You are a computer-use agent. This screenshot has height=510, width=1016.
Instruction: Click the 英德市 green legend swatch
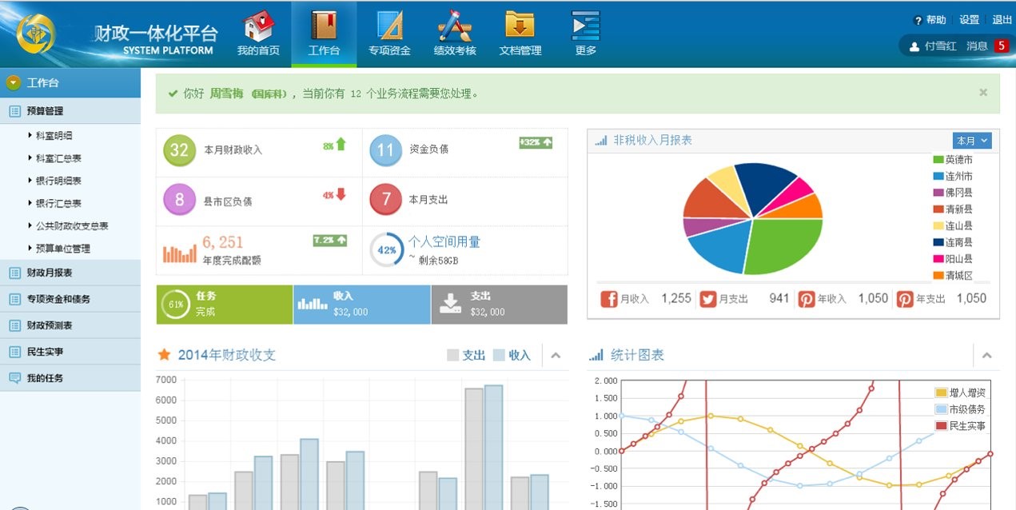pos(938,160)
